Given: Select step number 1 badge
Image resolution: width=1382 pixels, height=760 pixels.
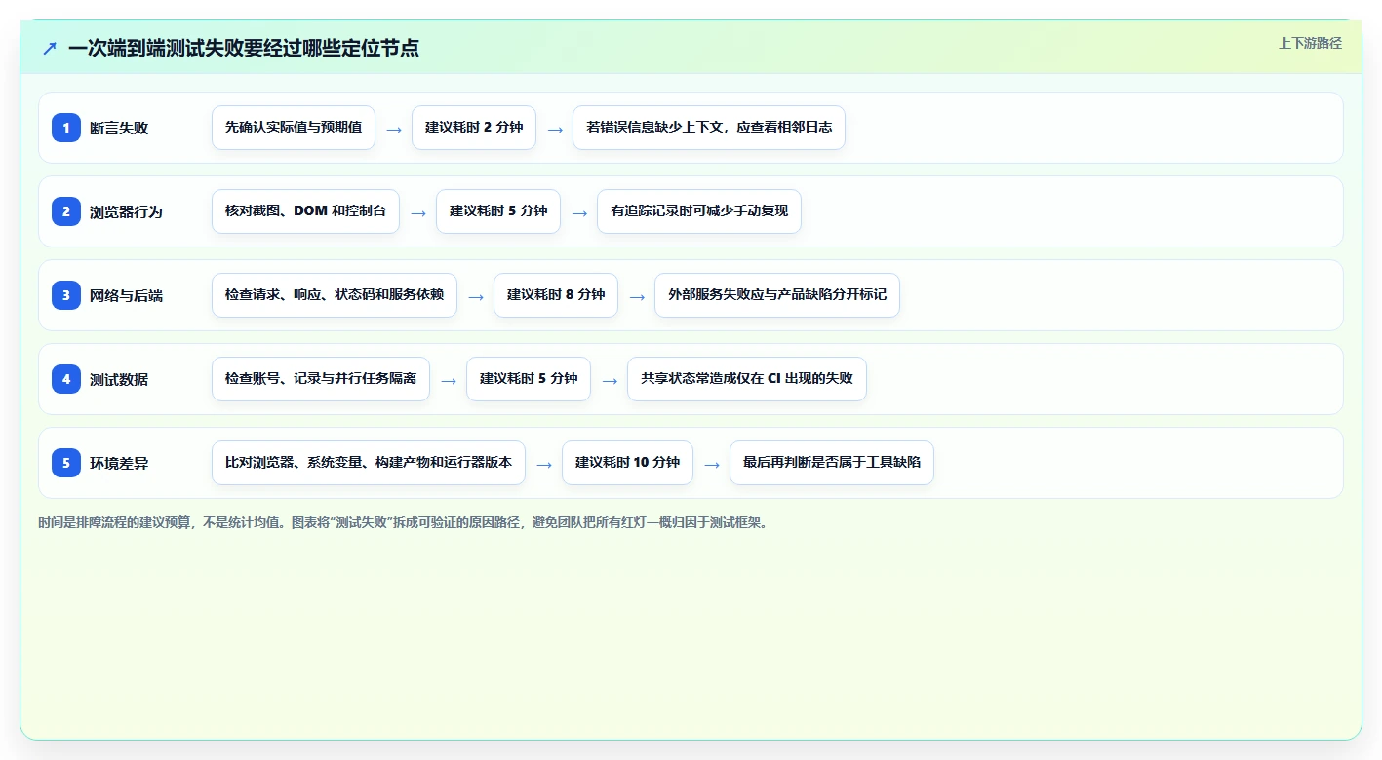Looking at the screenshot, I should click(x=66, y=127).
